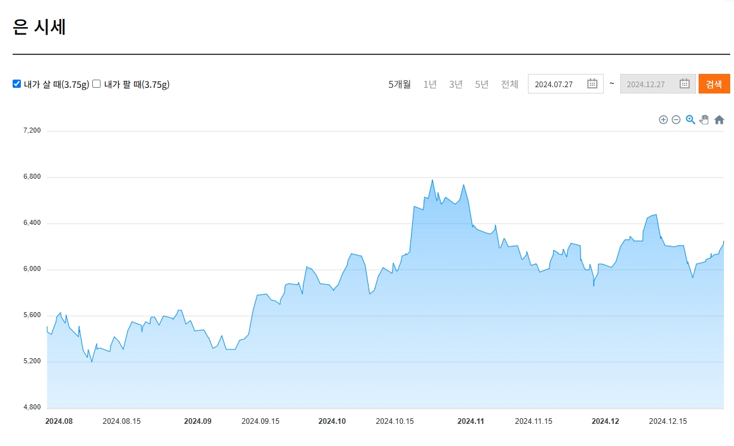Click the 6,800 y-axis label

coord(32,177)
